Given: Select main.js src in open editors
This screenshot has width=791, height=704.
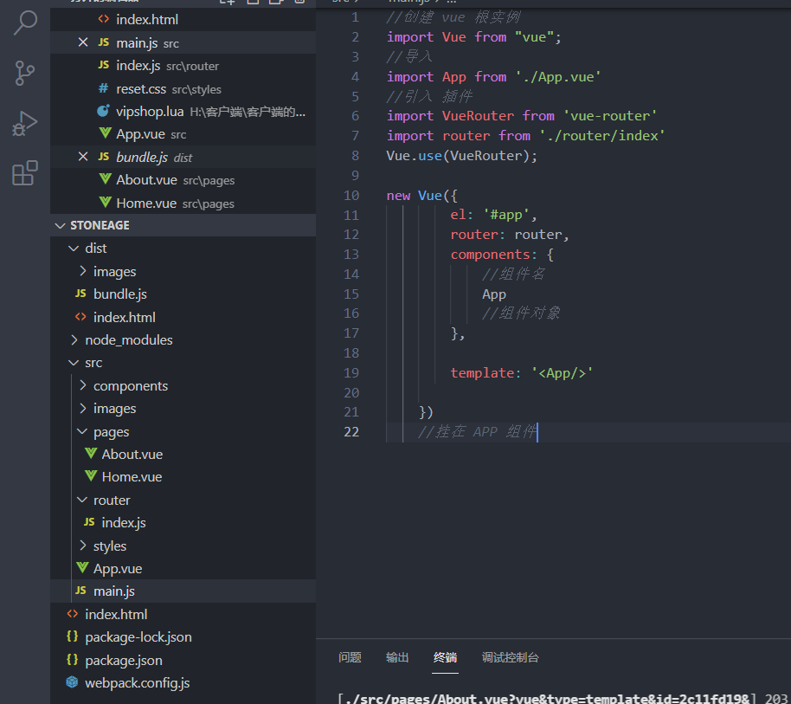Looking at the screenshot, I should pos(183,43).
